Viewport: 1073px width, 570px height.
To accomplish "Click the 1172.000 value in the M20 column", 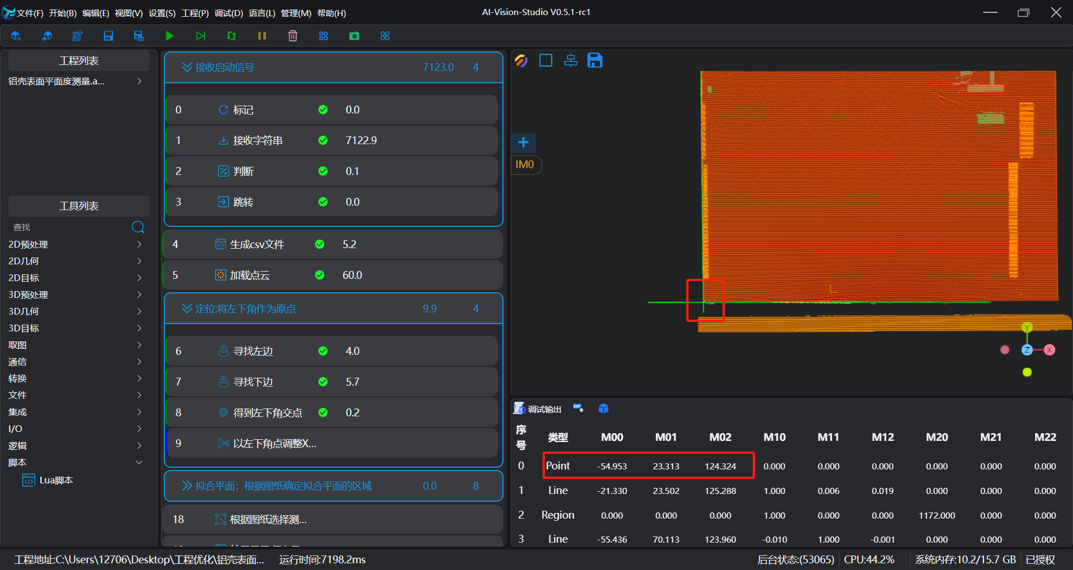I will pos(937,515).
